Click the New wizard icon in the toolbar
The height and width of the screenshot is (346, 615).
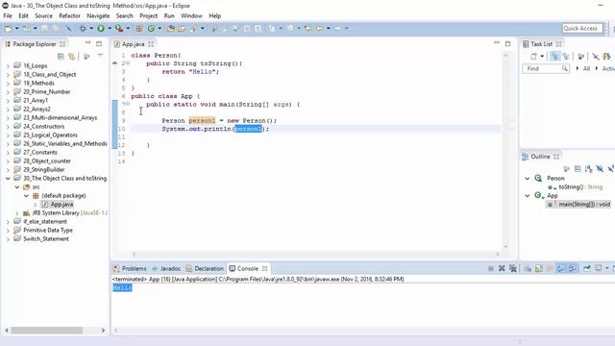(9, 28)
